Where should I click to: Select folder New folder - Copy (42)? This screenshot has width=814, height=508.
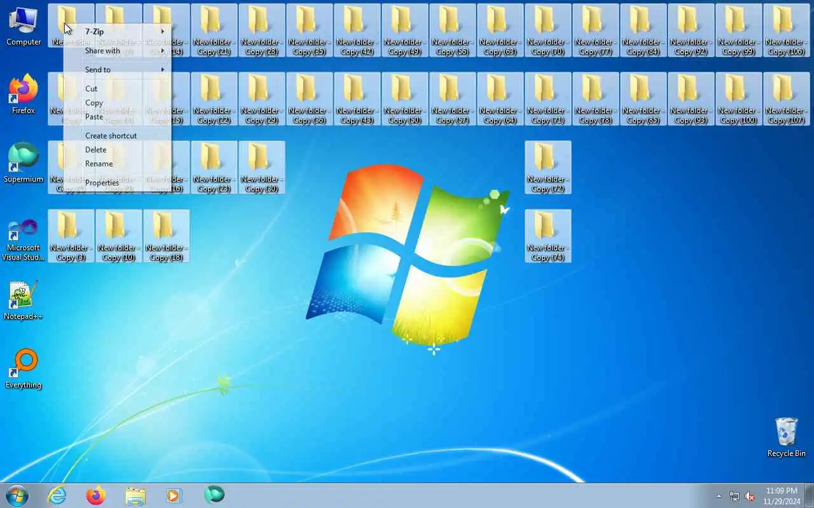coord(357,30)
